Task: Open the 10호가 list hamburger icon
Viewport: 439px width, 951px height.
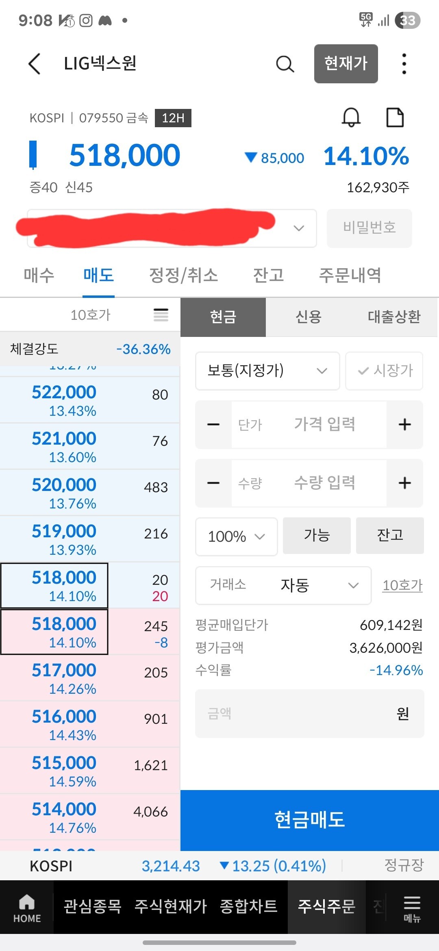Action: [161, 315]
